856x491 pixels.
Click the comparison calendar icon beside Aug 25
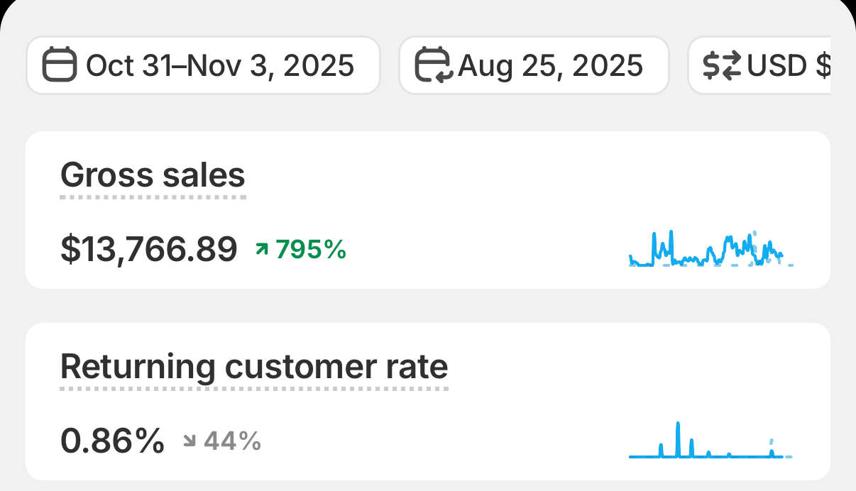pos(432,65)
